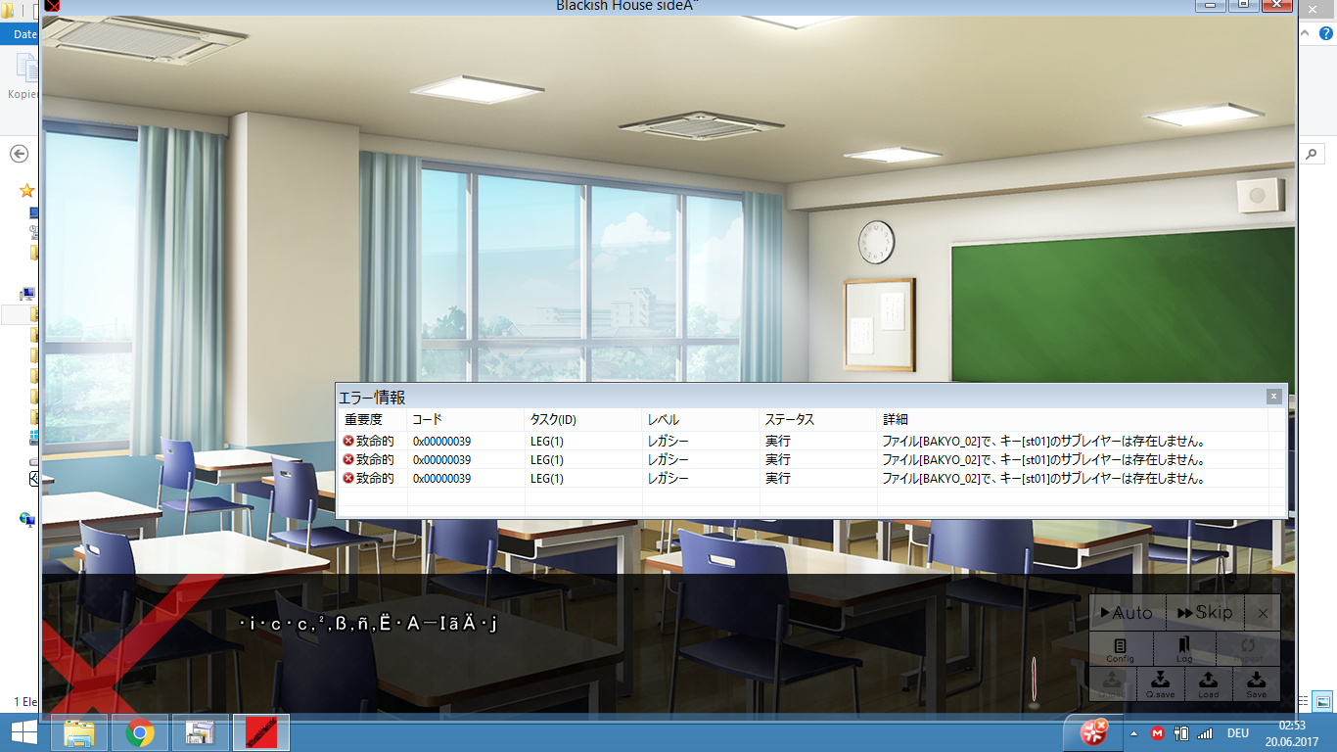Sort errors by the 重要度 column header
The height and width of the screenshot is (752, 1337).
(372, 419)
